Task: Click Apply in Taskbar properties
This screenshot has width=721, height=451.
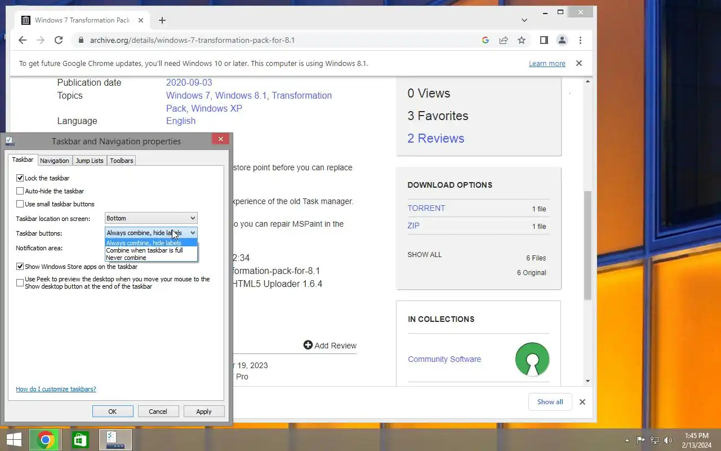Action: tap(204, 412)
